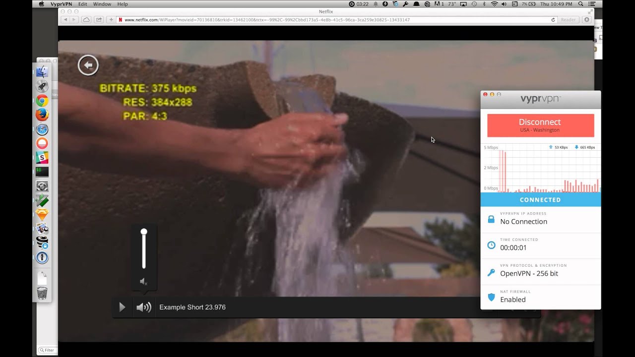Click the Safari downloads arrow button

[587, 20]
